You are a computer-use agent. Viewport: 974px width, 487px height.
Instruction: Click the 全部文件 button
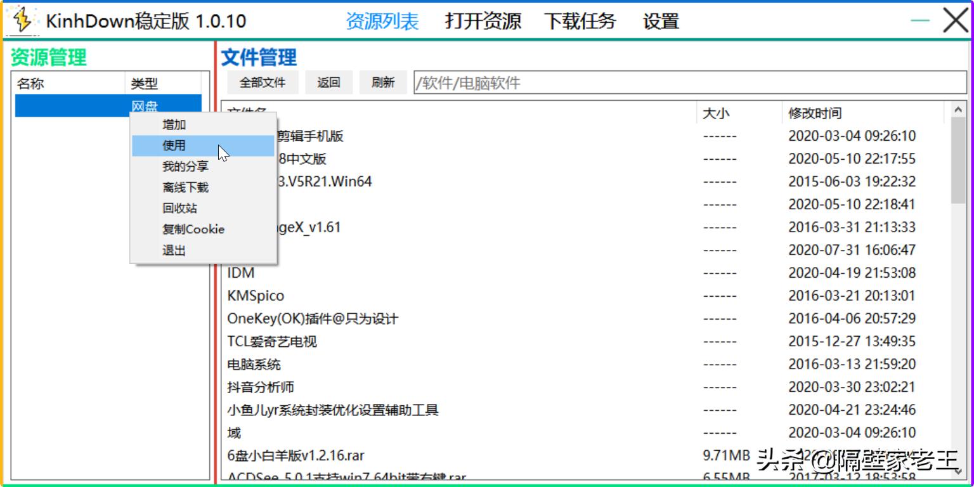coord(263,82)
